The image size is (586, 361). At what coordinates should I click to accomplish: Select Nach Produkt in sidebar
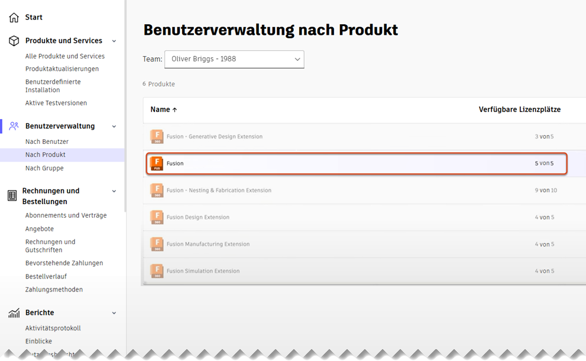click(x=62, y=155)
